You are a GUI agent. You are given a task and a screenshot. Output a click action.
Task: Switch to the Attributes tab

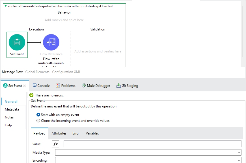click(x=59, y=133)
